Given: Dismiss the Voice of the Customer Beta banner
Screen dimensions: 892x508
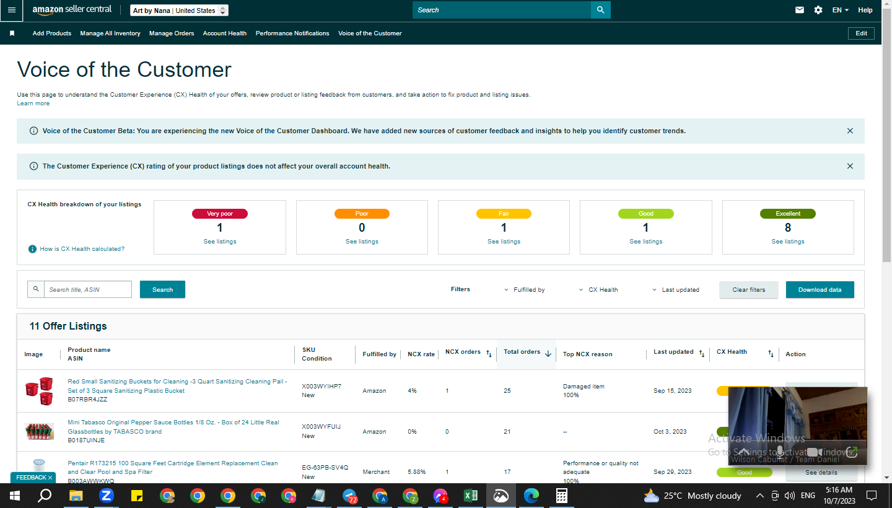Looking at the screenshot, I should pyautogui.click(x=850, y=131).
